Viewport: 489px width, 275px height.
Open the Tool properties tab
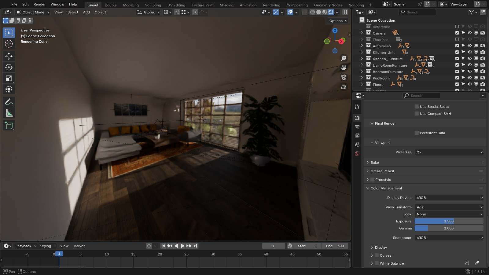[x=357, y=107]
